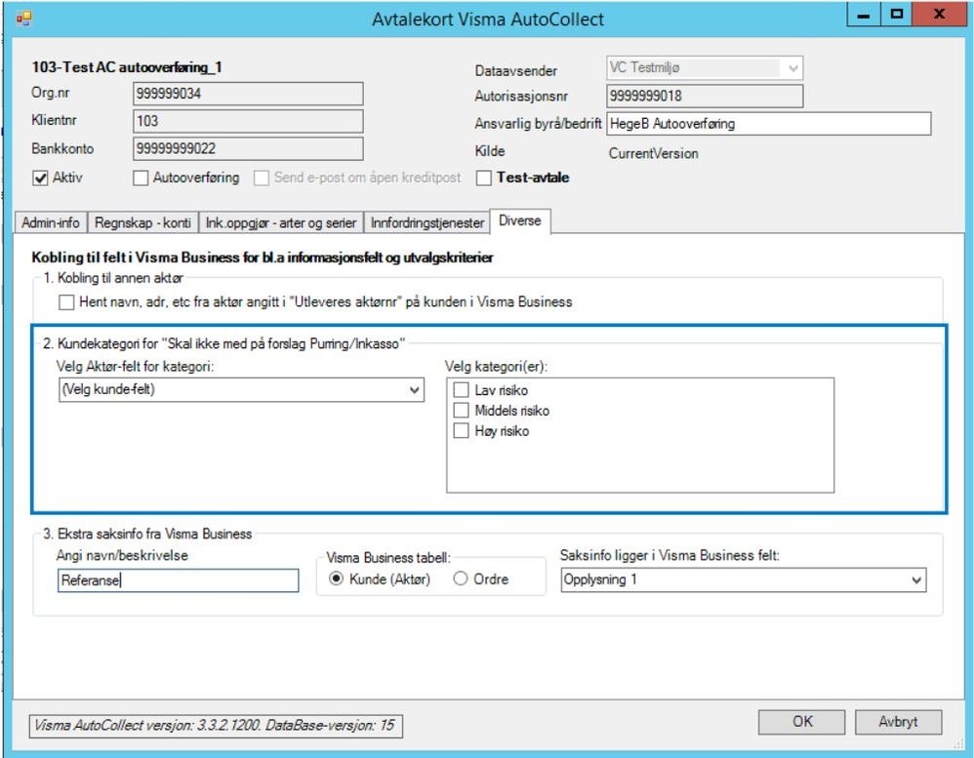
Task: Go to the Innfordringstjenester tab
Action: (x=426, y=223)
